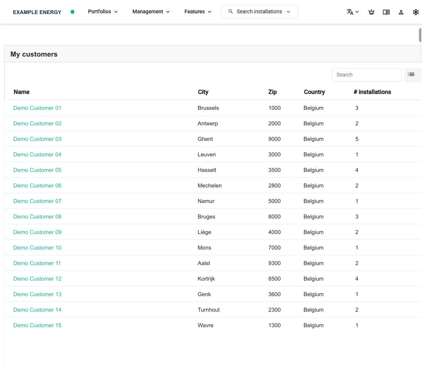Select the Kortrijk city cell
The image size is (422, 366).
click(206, 279)
